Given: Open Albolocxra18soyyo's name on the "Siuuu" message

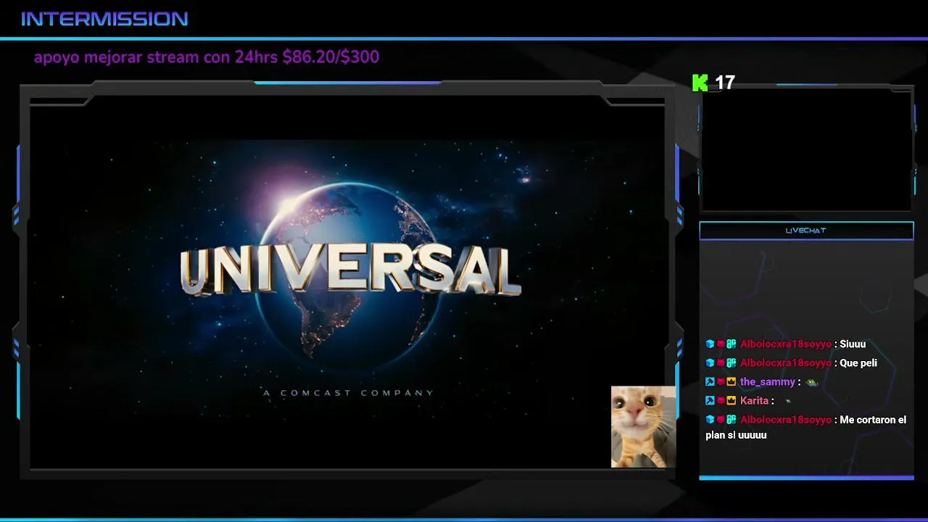Looking at the screenshot, I should 786,344.
